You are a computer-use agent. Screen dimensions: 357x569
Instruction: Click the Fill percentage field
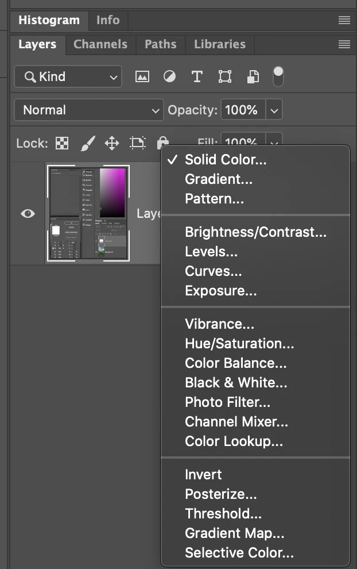click(243, 139)
